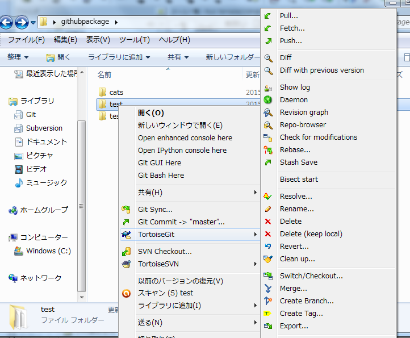
Task: Click the Push green arrow icon
Action: click(x=268, y=41)
